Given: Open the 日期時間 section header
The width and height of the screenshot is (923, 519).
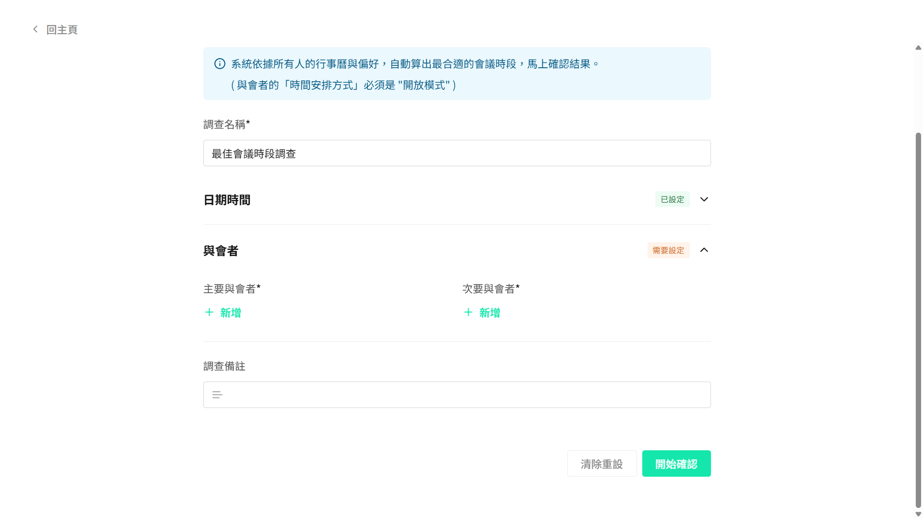Looking at the screenshot, I should (x=226, y=200).
